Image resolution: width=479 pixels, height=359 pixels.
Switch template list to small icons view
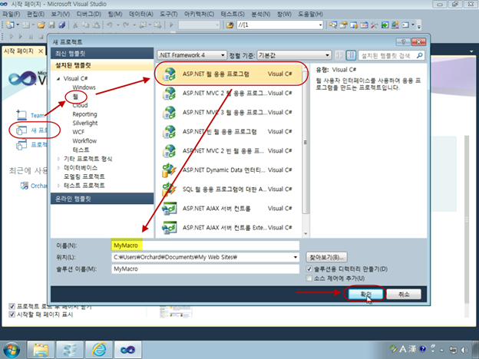[339, 55]
